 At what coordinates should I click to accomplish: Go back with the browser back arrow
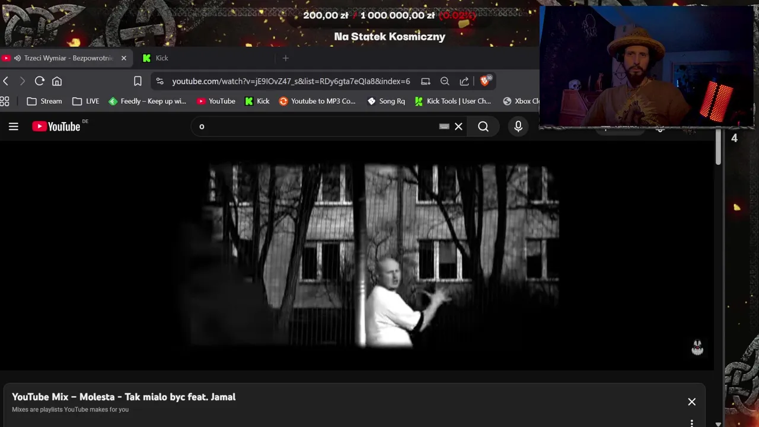click(6, 81)
